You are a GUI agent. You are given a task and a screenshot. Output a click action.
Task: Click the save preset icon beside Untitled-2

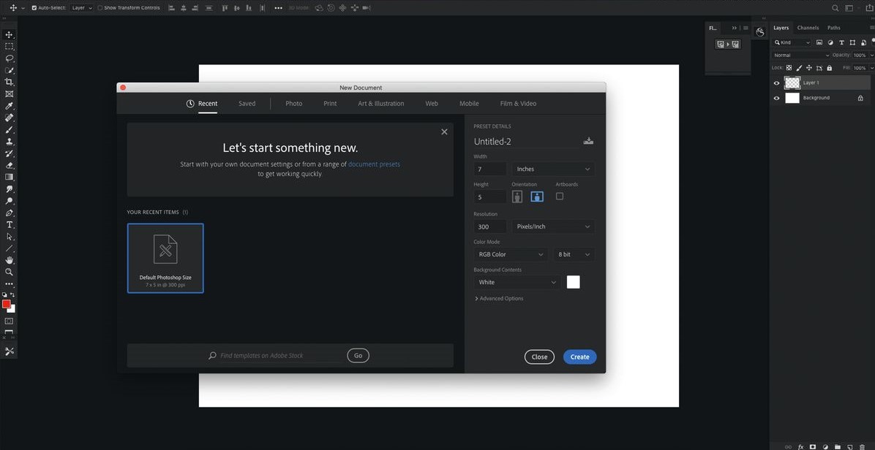tap(588, 141)
